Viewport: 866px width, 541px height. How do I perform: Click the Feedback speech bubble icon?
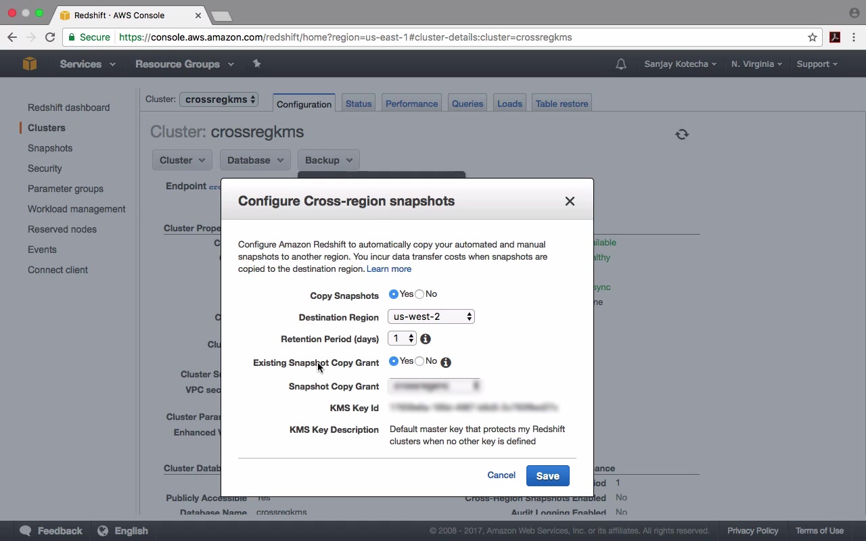(x=26, y=531)
